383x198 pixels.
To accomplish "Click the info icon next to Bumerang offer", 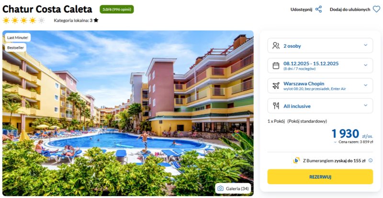I will (x=371, y=160).
